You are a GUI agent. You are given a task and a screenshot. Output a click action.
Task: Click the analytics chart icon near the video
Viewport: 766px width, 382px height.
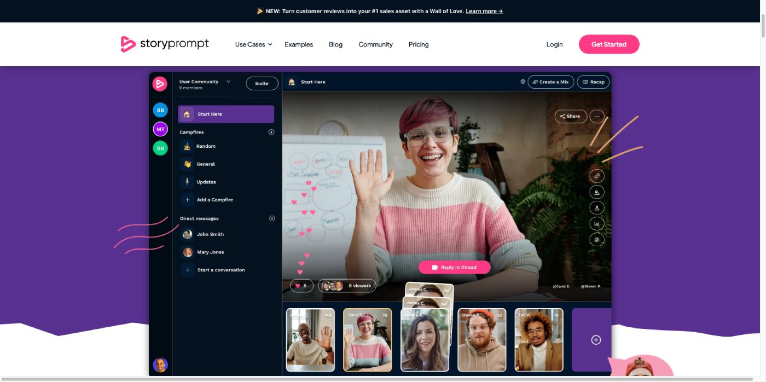596,223
